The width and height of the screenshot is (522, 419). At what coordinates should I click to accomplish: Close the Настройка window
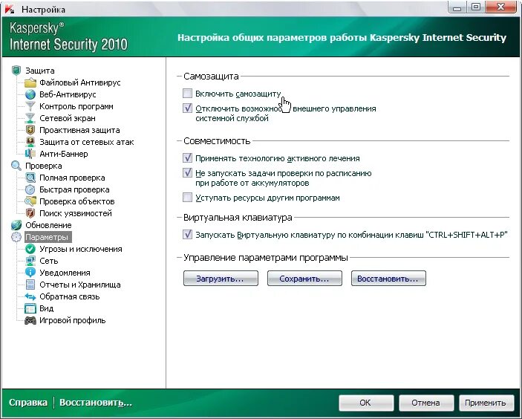(500, 7)
